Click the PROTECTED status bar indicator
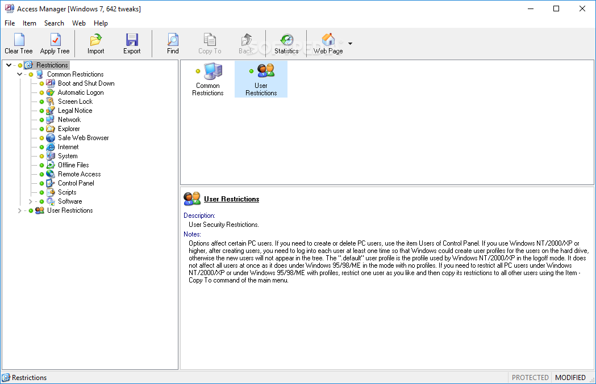Image resolution: width=596 pixels, height=384 pixels. 530,378
